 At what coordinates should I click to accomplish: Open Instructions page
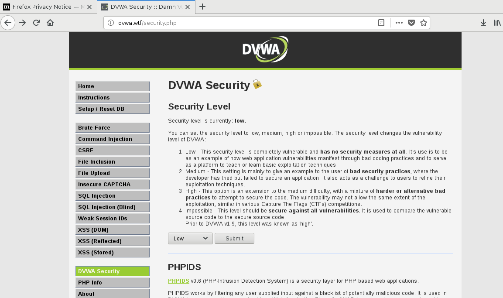point(113,98)
